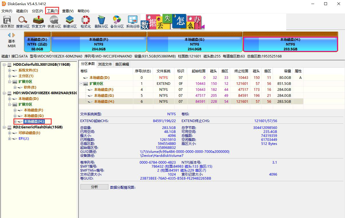Expand the EFI(J:) tree node
345x218 pixels.
[x=9, y=139]
